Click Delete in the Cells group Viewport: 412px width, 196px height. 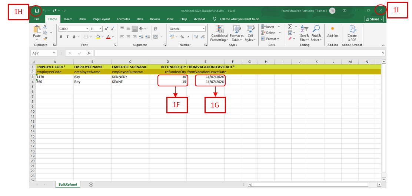(271, 33)
